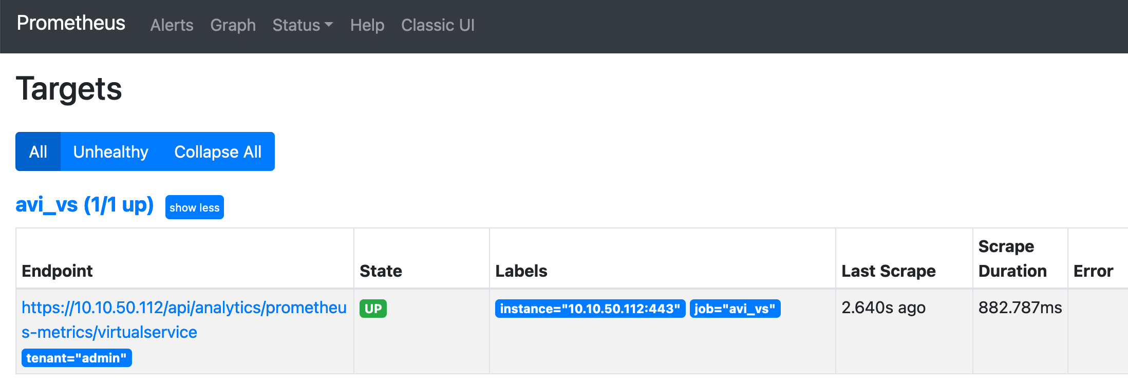Image resolution: width=1128 pixels, height=383 pixels.
Task: Switch to Classic UI
Action: (x=438, y=25)
